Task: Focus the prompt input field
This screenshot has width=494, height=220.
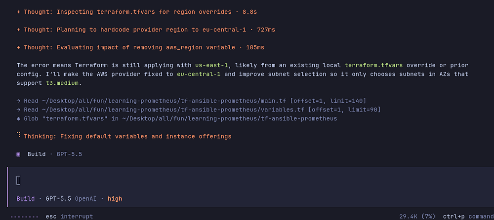Action: click(250, 181)
